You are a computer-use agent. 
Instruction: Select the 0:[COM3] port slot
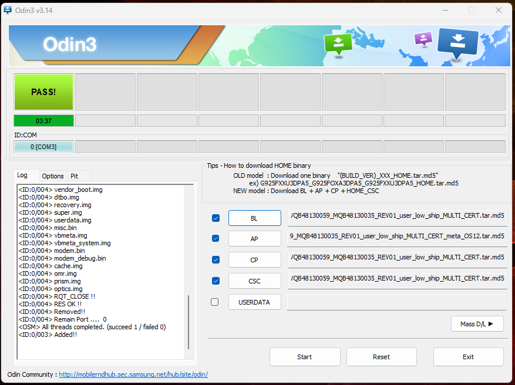(43, 147)
